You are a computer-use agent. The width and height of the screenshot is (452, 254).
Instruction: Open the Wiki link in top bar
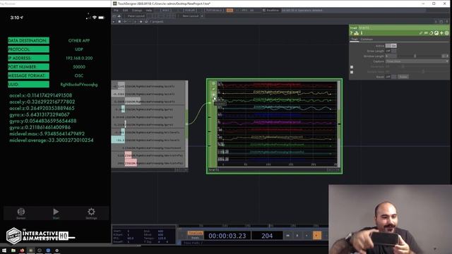[166, 11]
